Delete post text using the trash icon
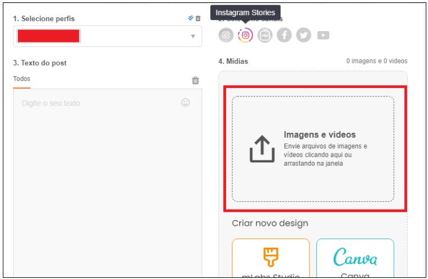 pyautogui.click(x=195, y=80)
